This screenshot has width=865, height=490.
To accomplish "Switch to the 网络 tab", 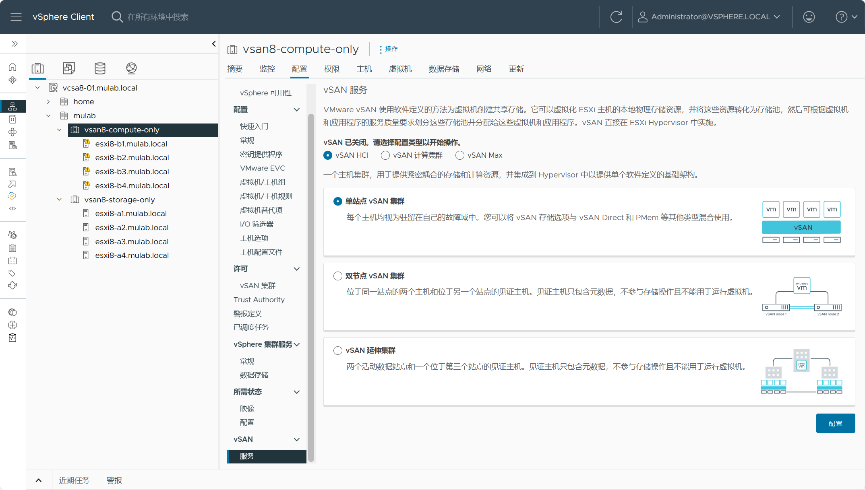I will point(484,69).
